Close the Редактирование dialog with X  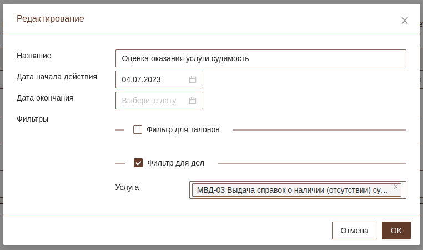pyautogui.click(x=405, y=21)
